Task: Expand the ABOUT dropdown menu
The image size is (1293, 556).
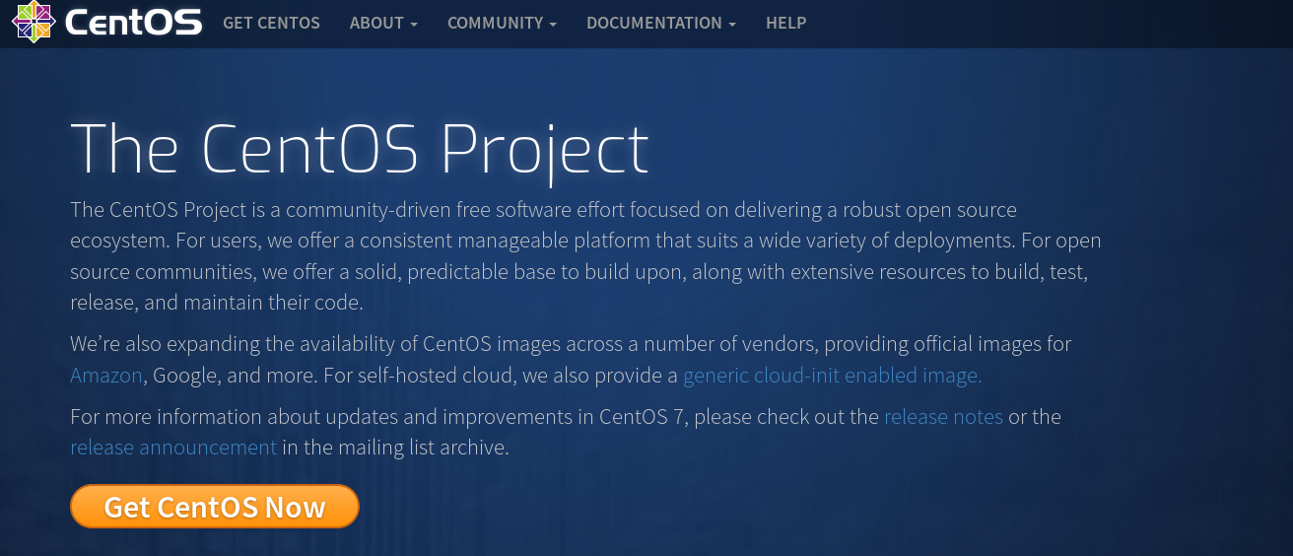Action: [x=383, y=23]
